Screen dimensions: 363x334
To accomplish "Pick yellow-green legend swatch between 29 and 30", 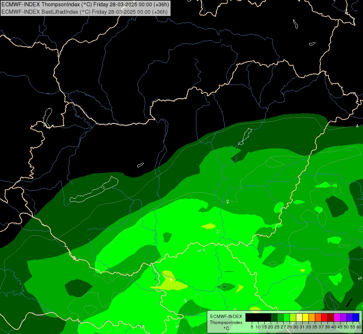I will pyautogui.click(x=293, y=317).
